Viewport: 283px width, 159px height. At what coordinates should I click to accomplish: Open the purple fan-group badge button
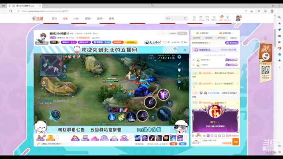coord(84,42)
